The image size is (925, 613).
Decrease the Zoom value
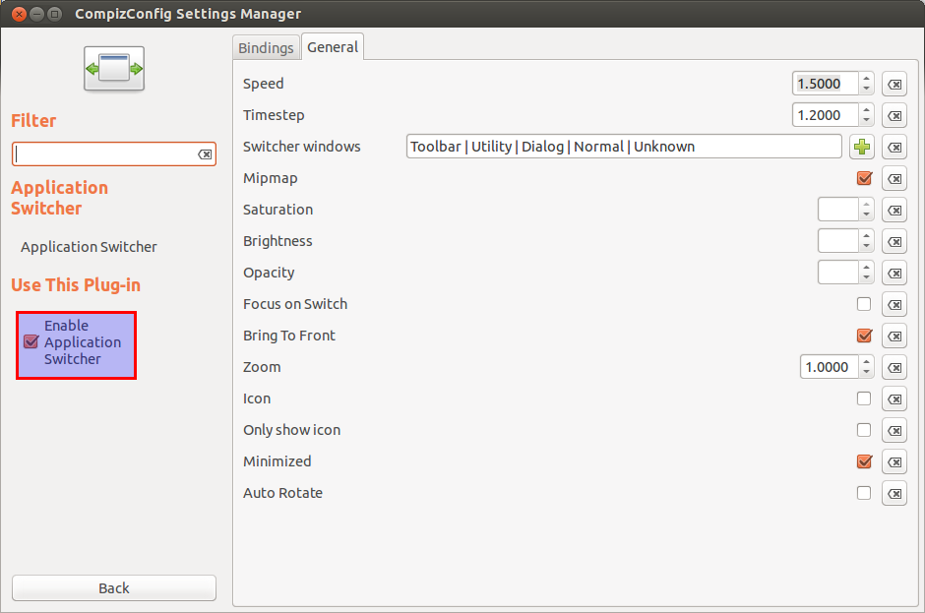pos(866,372)
